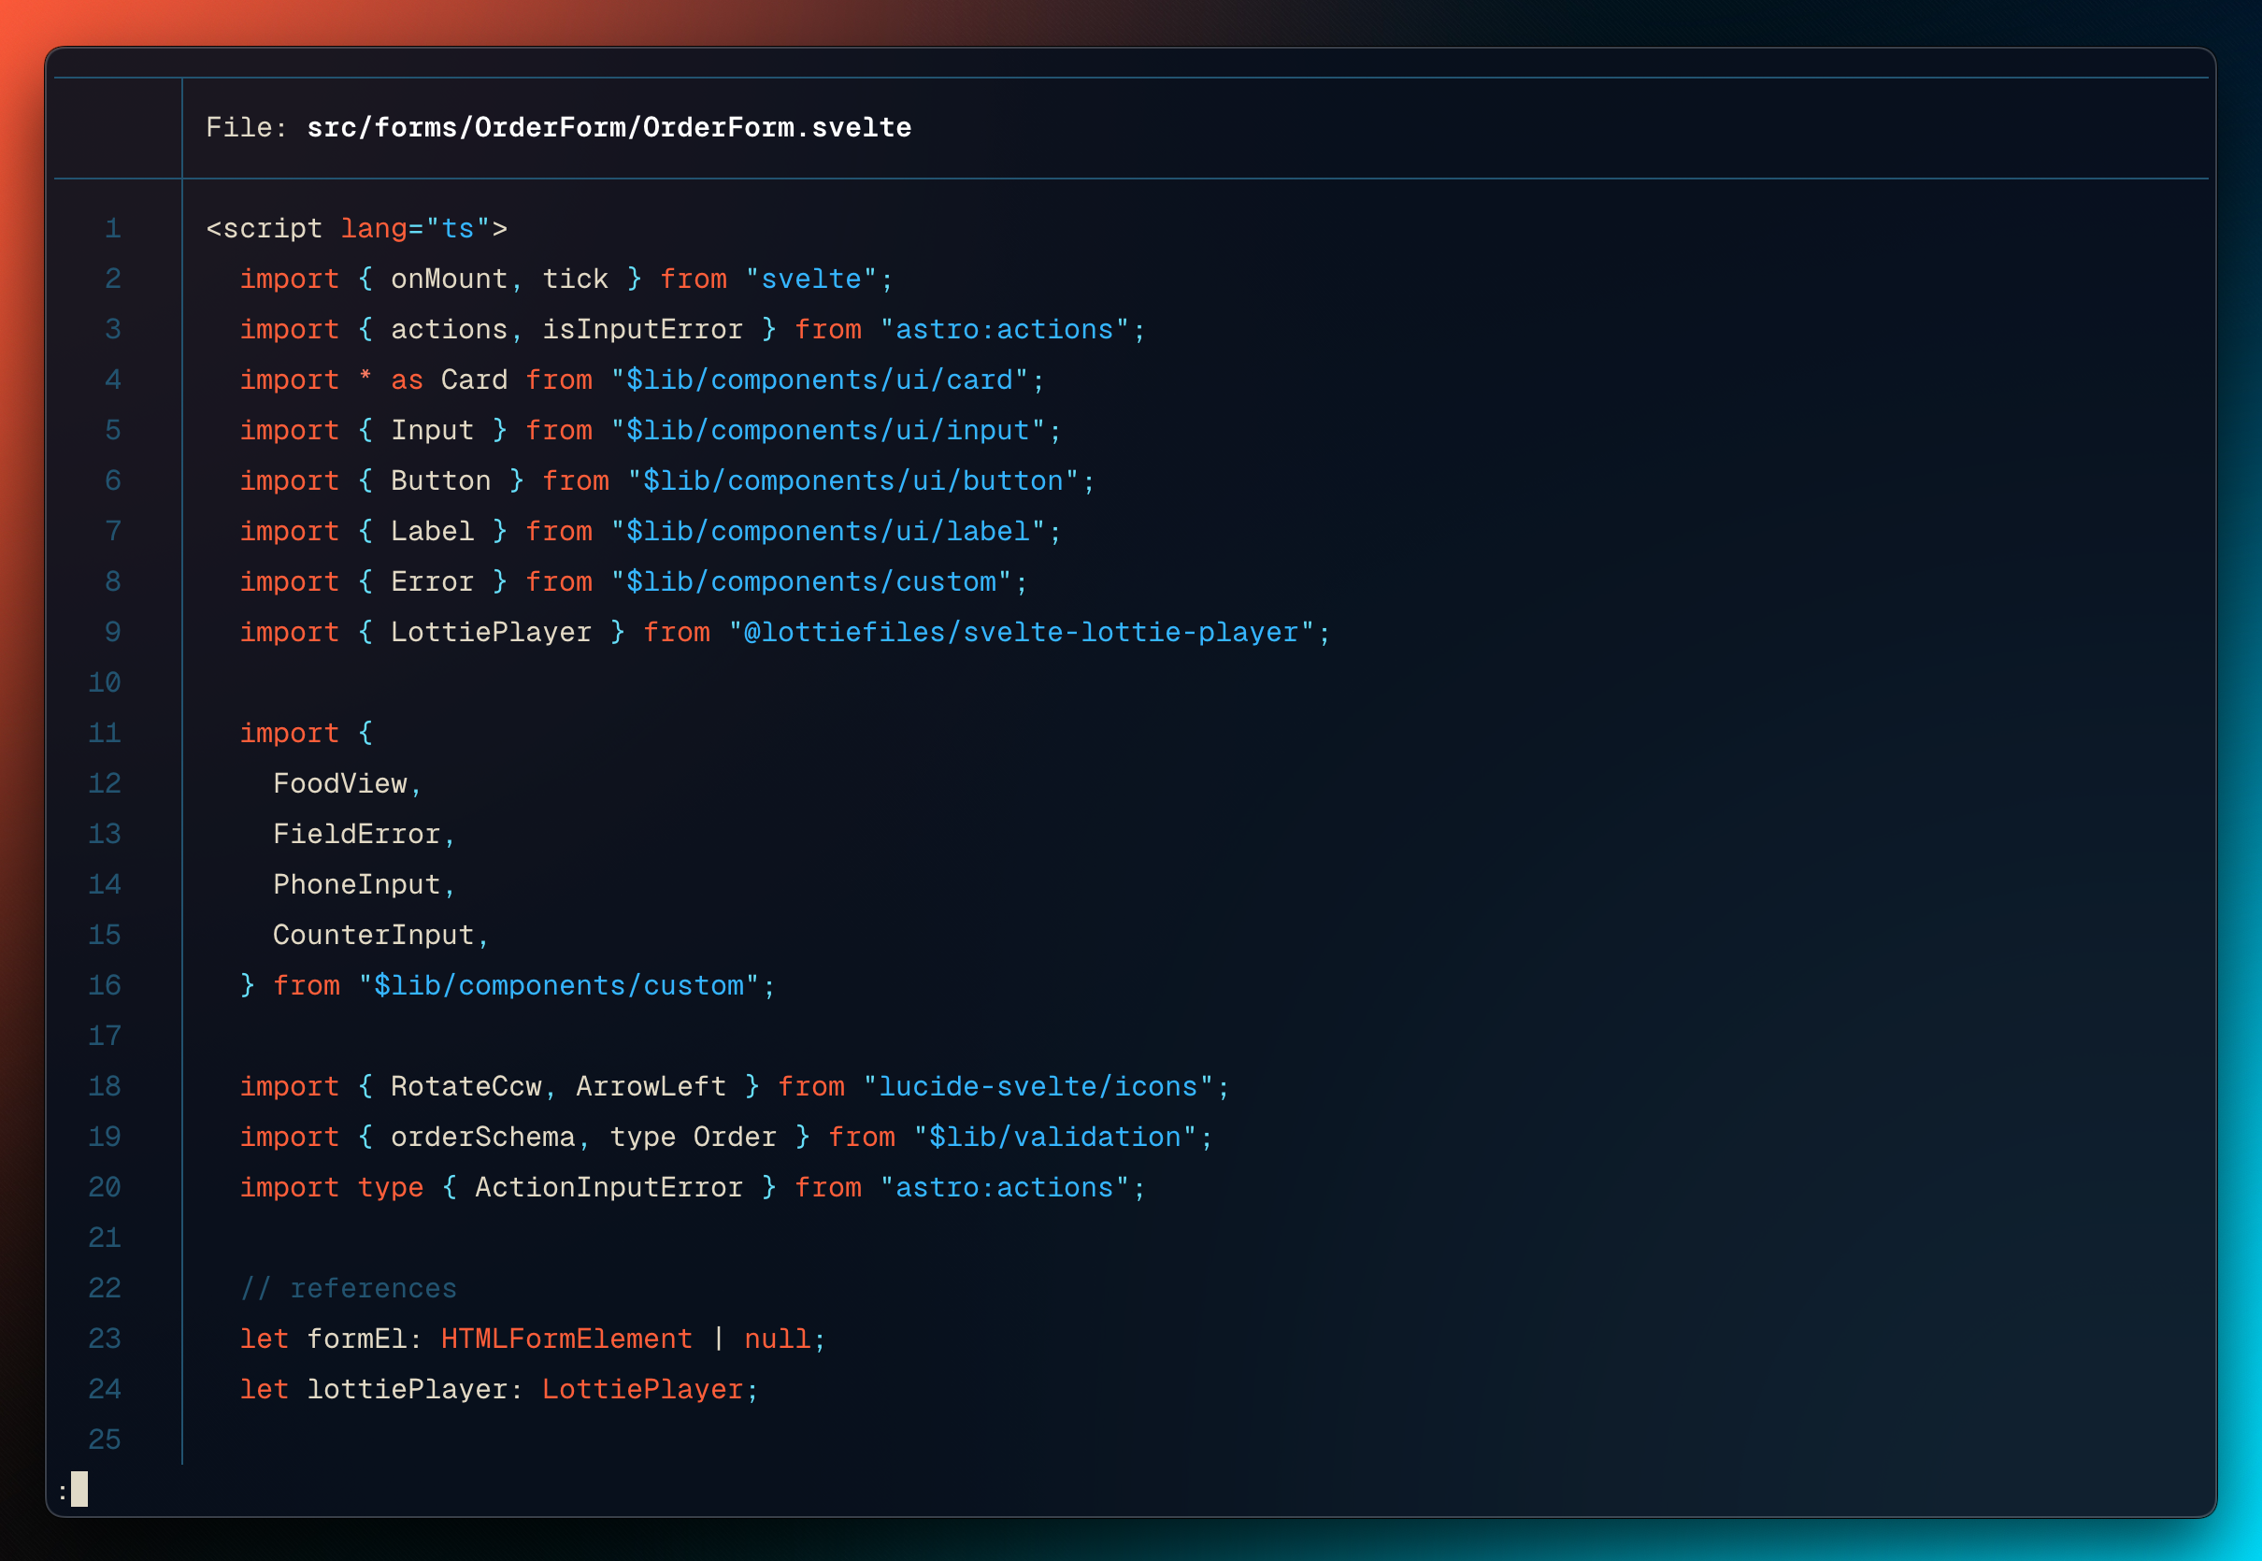This screenshot has height=1561, width=2262.
Task: Click "LottiePlayer" import name on line 9
Action: coord(492,633)
